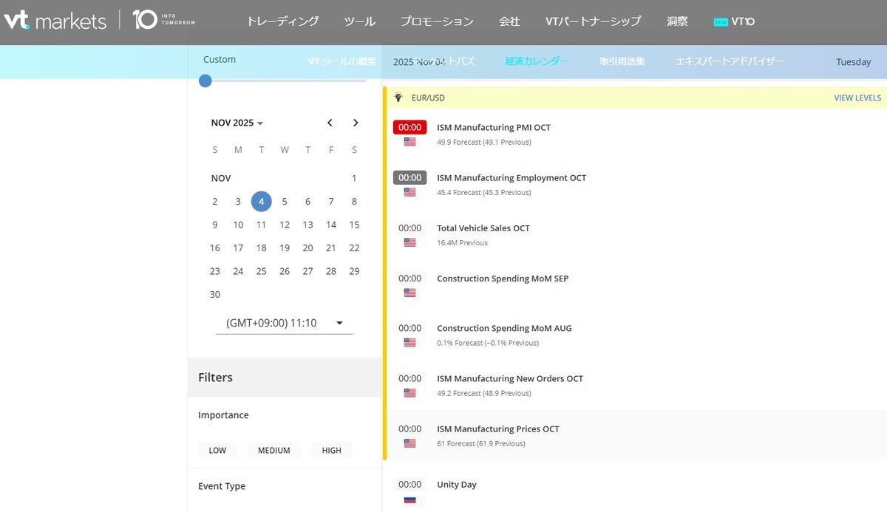Click the lightbulb icon beside EUR/USD

point(398,98)
